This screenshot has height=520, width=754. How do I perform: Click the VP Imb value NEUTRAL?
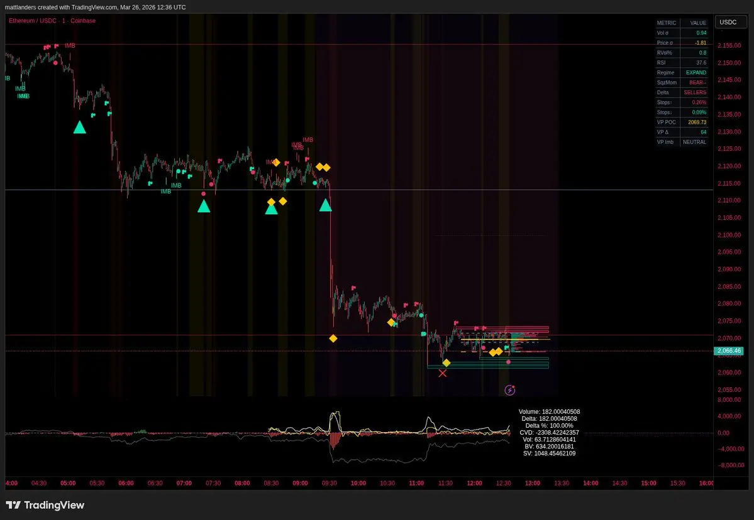click(694, 142)
